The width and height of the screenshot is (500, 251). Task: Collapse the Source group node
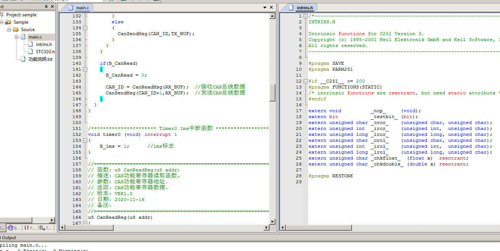(x=9, y=30)
